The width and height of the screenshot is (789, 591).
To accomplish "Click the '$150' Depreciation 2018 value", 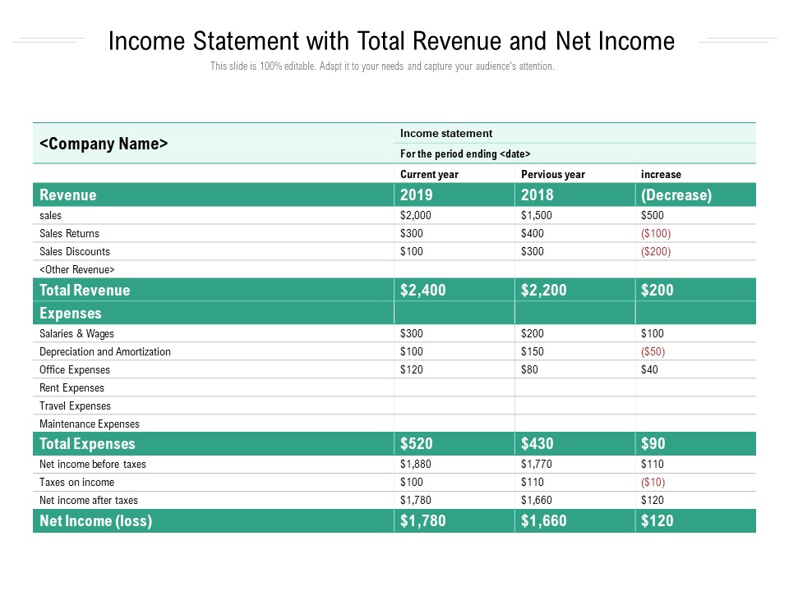I will [x=532, y=351].
